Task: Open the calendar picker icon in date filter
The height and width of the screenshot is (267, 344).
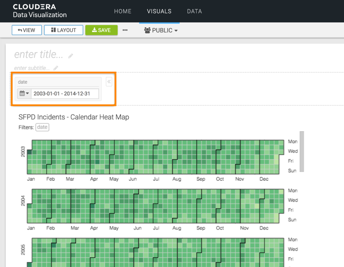Action: pyautogui.click(x=24, y=93)
